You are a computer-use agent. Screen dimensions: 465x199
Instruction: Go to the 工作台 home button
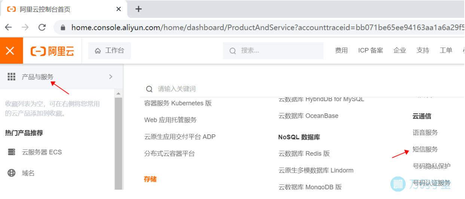(x=110, y=50)
